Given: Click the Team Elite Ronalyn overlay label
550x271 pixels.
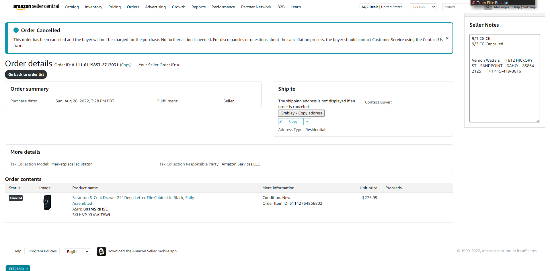Looking at the screenshot, I should (492, 3).
